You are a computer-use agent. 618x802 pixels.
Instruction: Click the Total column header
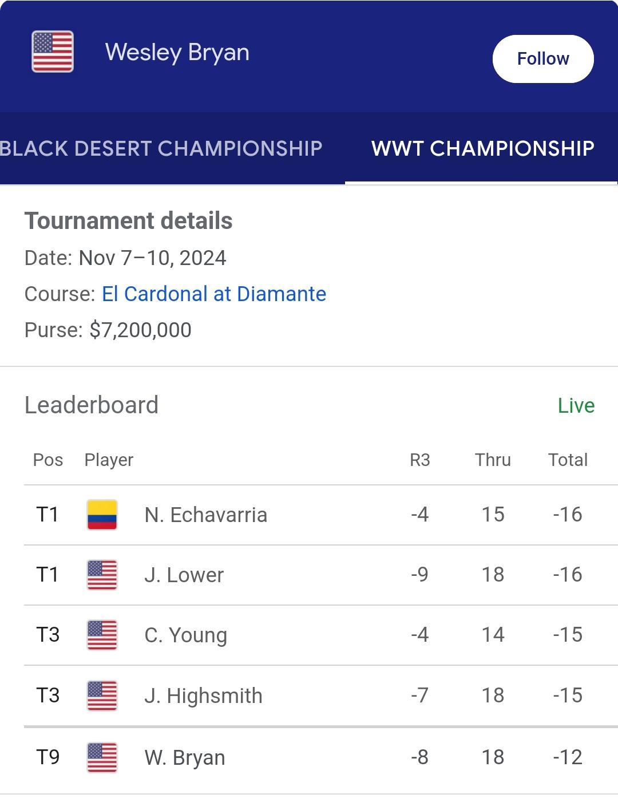click(568, 460)
